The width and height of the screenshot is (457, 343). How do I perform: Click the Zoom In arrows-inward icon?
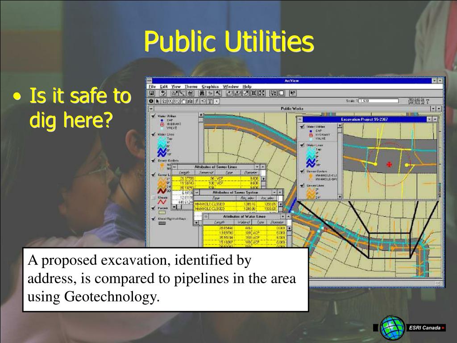pyautogui.click(x=253, y=93)
